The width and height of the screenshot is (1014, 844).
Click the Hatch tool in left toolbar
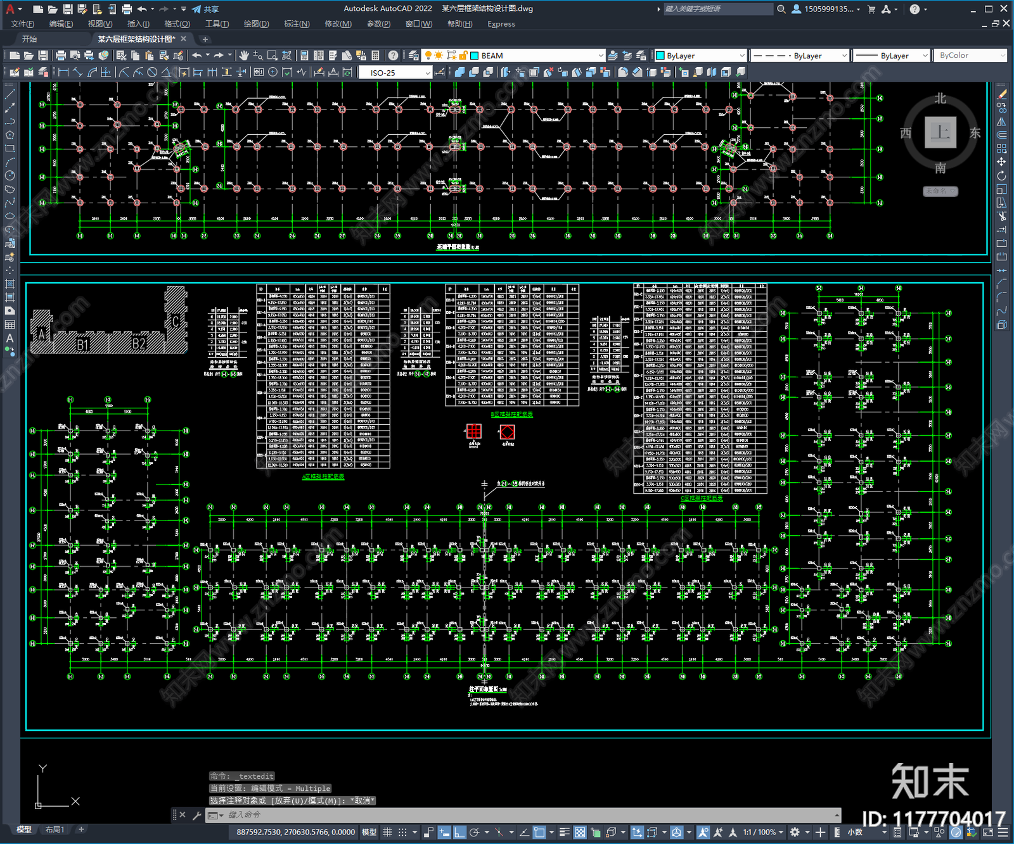click(10, 284)
